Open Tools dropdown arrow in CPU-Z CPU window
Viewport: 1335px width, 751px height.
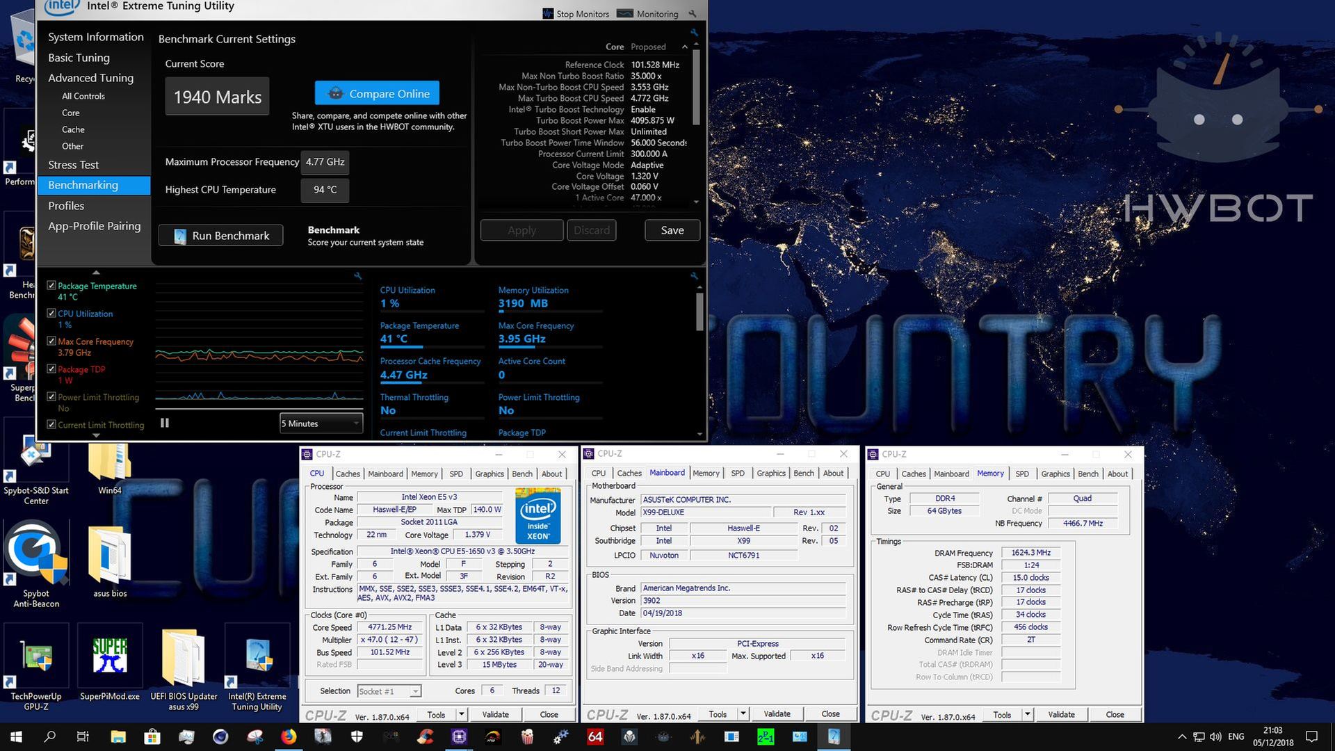point(460,714)
